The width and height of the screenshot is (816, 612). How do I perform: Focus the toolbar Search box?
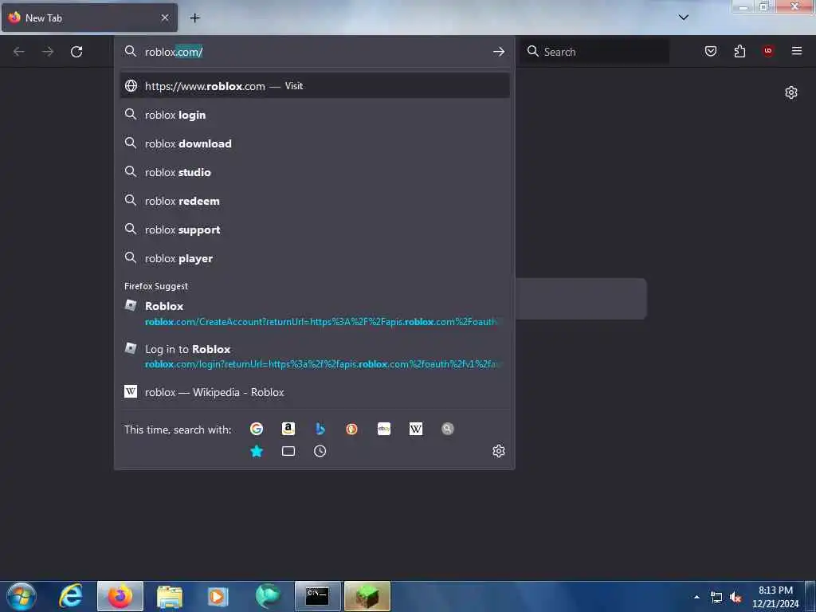(x=594, y=52)
